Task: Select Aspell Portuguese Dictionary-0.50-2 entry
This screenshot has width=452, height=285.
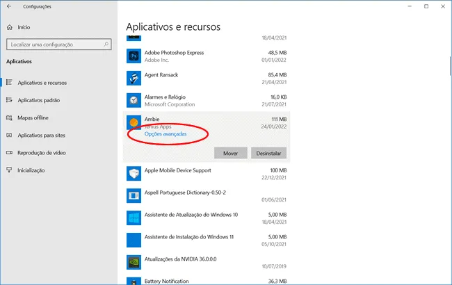Action: [x=185, y=193]
